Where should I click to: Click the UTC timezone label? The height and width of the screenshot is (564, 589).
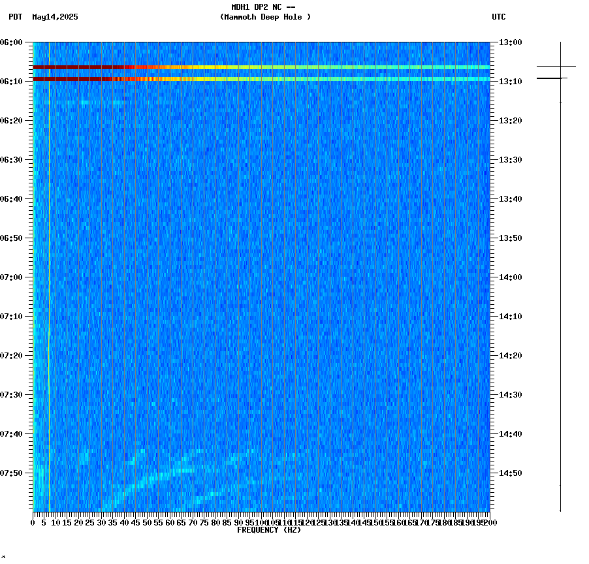click(x=499, y=18)
